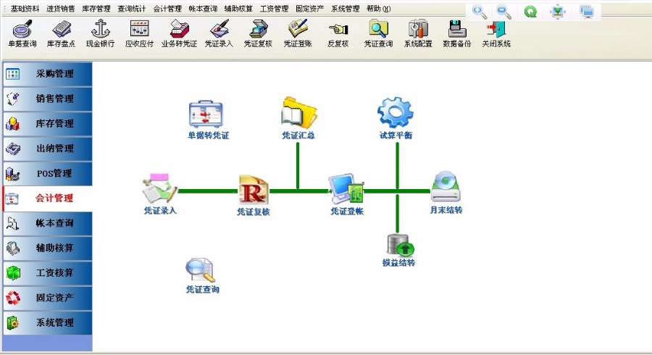The image size is (652, 355).
Task: Select 工资核算 in sidebar
Action: 47,273
